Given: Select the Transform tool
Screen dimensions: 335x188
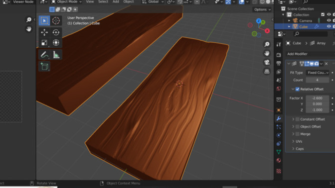Looking at the screenshot, I should [56, 43].
